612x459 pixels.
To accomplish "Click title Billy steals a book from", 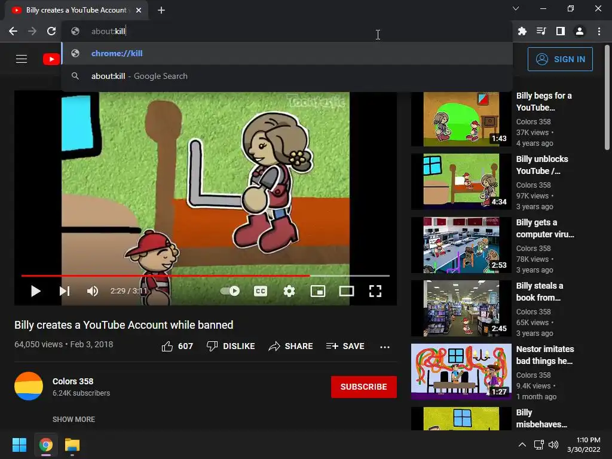I will coord(540,292).
